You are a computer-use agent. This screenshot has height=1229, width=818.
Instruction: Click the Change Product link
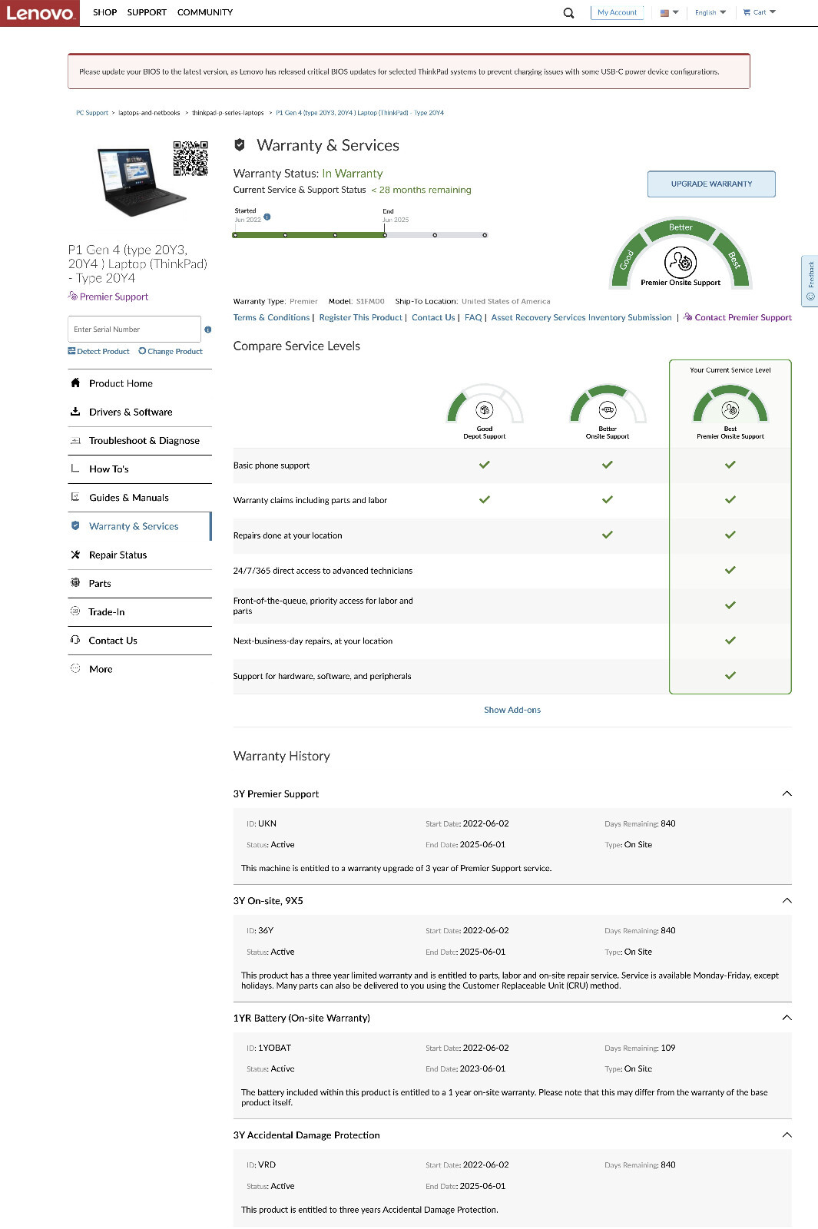171,351
